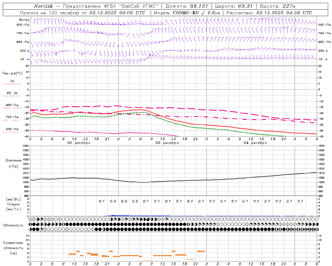Click the "Norilsk" station name in header
This screenshot has width=332, height=266.
43,6
